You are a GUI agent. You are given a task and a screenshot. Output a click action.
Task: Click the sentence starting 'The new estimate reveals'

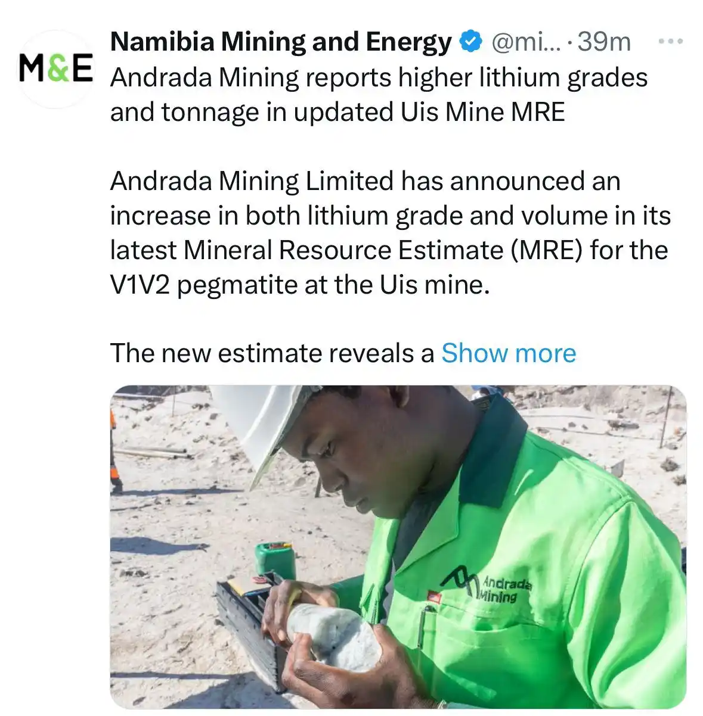[x=268, y=353]
